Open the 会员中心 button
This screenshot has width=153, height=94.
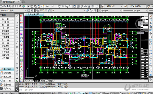[x=7, y=89]
